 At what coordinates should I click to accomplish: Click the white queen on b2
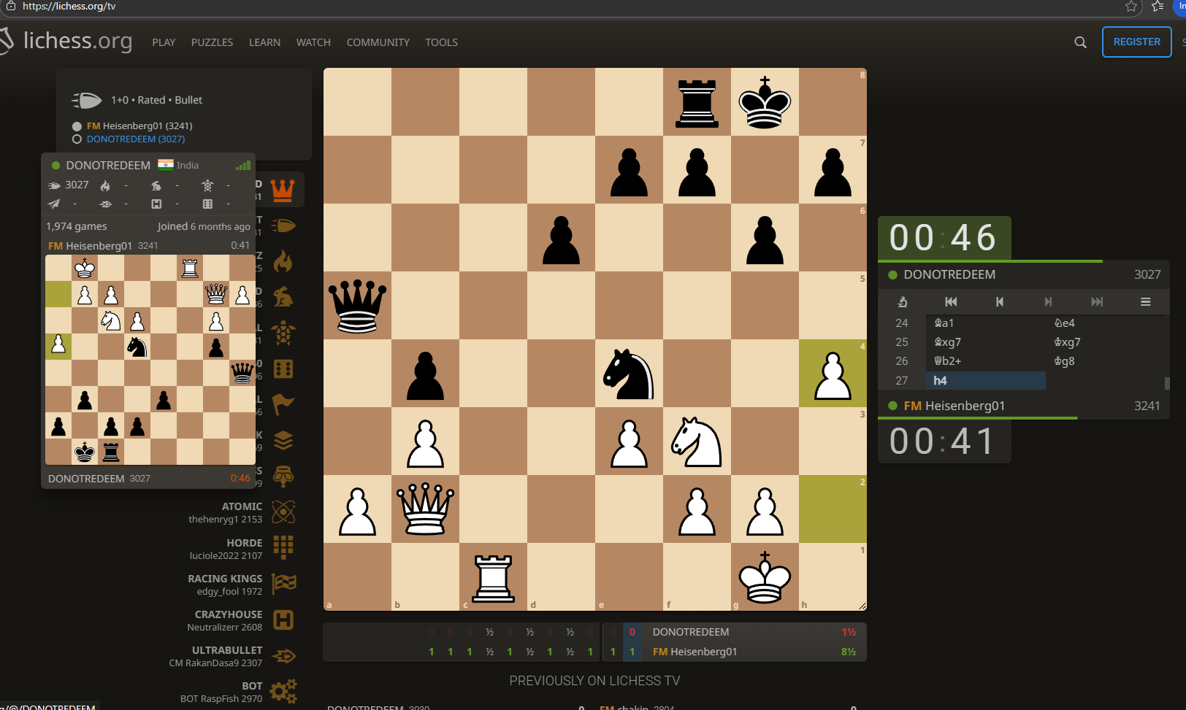(x=426, y=509)
